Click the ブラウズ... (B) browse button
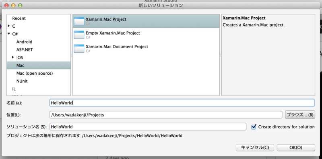Screen dimensions: 322x159 click(300, 115)
